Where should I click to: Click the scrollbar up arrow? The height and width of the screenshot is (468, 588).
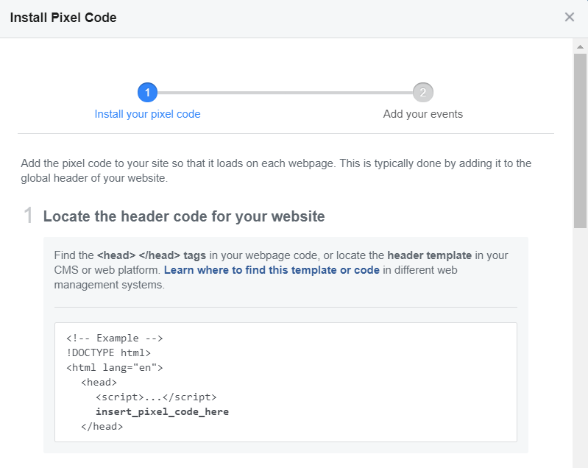pyautogui.click(x=580, y=47)
